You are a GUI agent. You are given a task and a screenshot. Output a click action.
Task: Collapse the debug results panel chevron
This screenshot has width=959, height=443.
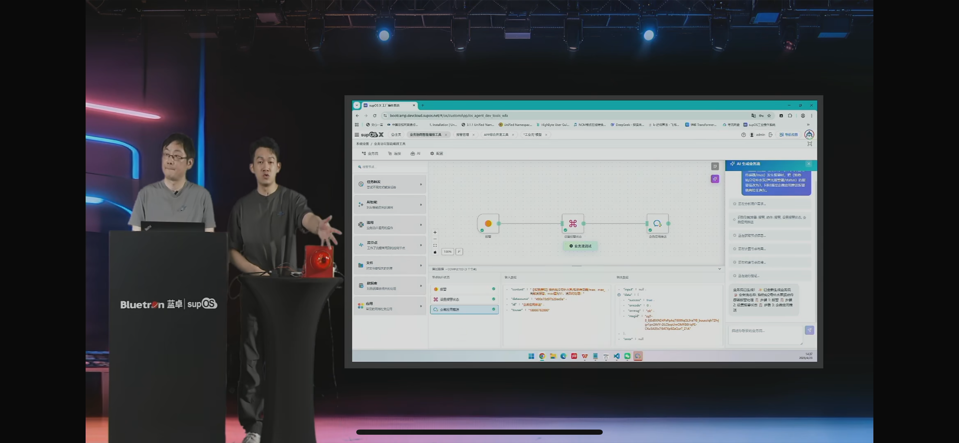click(719, 268)
